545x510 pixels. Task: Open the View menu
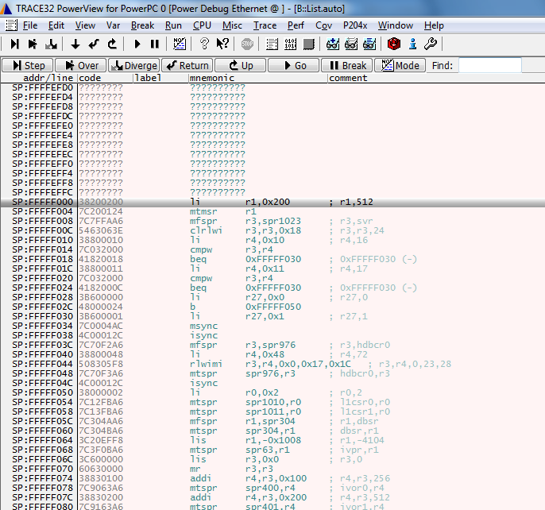pyautogui.click(x=85, y=25)
